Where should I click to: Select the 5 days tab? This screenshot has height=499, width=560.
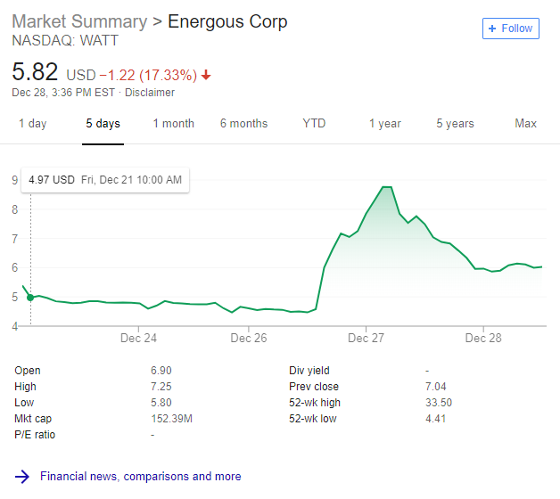point(103,124)
